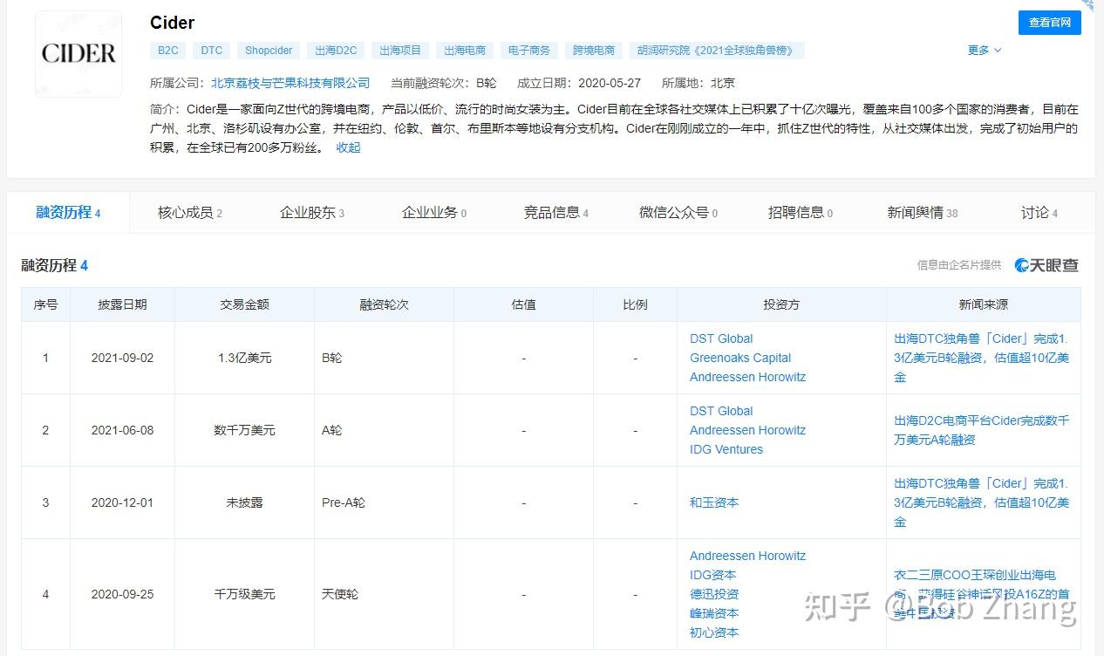Click the 德迅投资 investor link

[x=714, y=594]
